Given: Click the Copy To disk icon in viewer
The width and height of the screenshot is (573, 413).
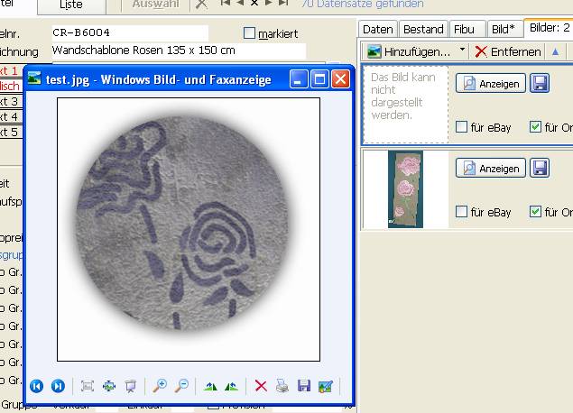Looking at the screenshot, I should click(304, 386).
